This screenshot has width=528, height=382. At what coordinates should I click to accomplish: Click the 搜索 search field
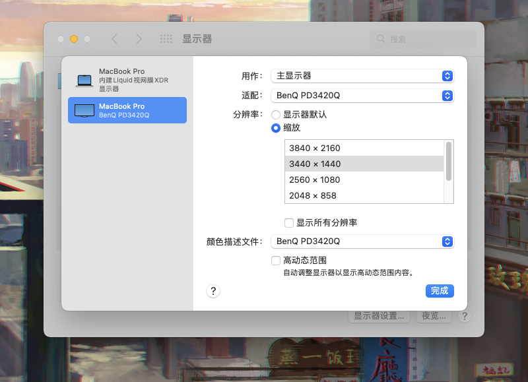coord(423,39)
